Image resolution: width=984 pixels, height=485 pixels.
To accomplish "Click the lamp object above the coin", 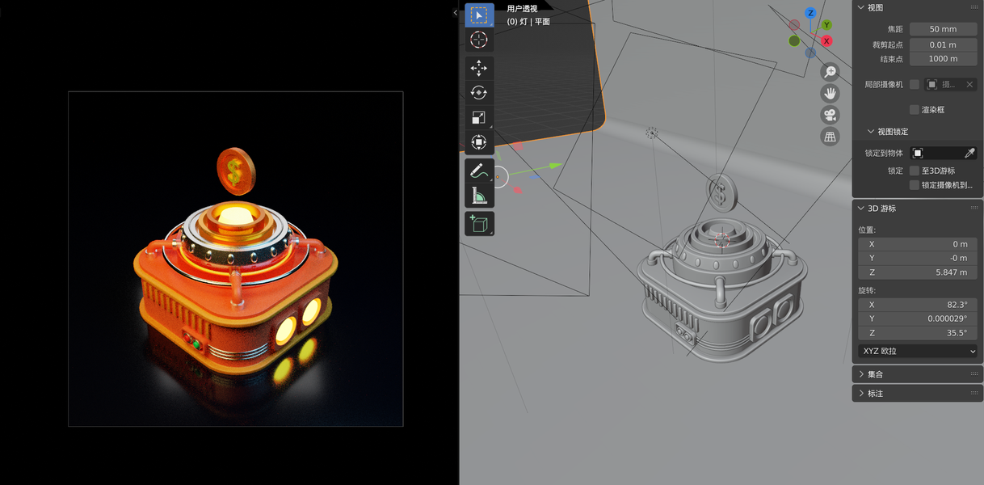I will click(x=652, y=133).
